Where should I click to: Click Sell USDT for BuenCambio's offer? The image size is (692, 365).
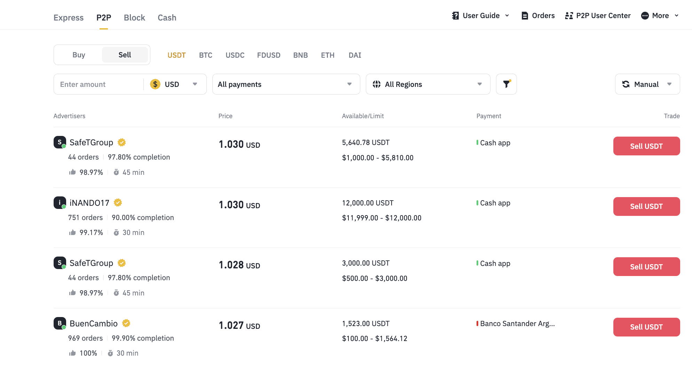646,327
